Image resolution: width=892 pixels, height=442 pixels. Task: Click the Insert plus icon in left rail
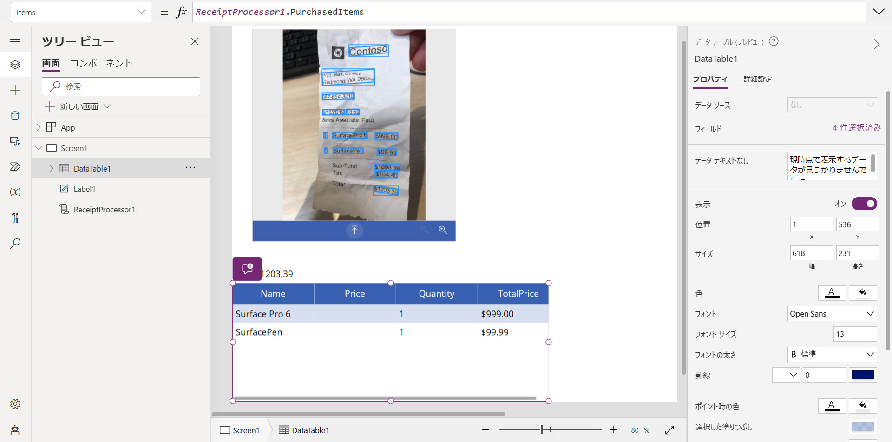[15, 90]
